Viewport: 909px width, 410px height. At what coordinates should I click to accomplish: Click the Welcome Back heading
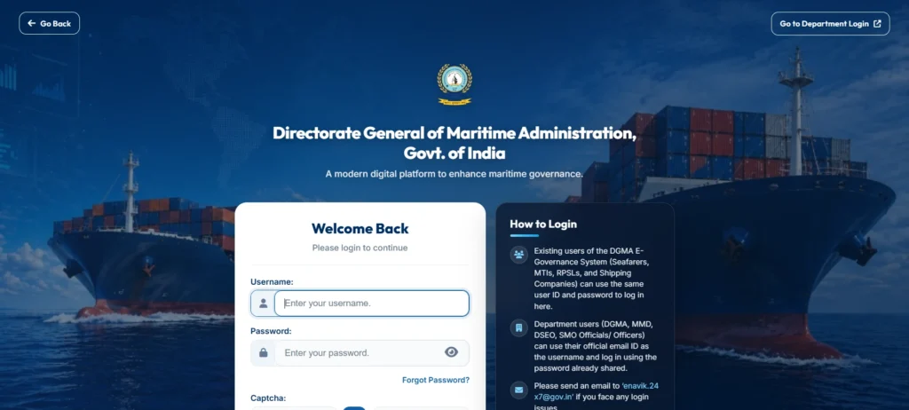point(360,228)
